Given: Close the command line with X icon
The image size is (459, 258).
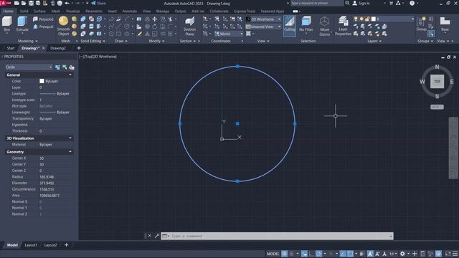Looking at the screenshot, I should tap(150, 236).
